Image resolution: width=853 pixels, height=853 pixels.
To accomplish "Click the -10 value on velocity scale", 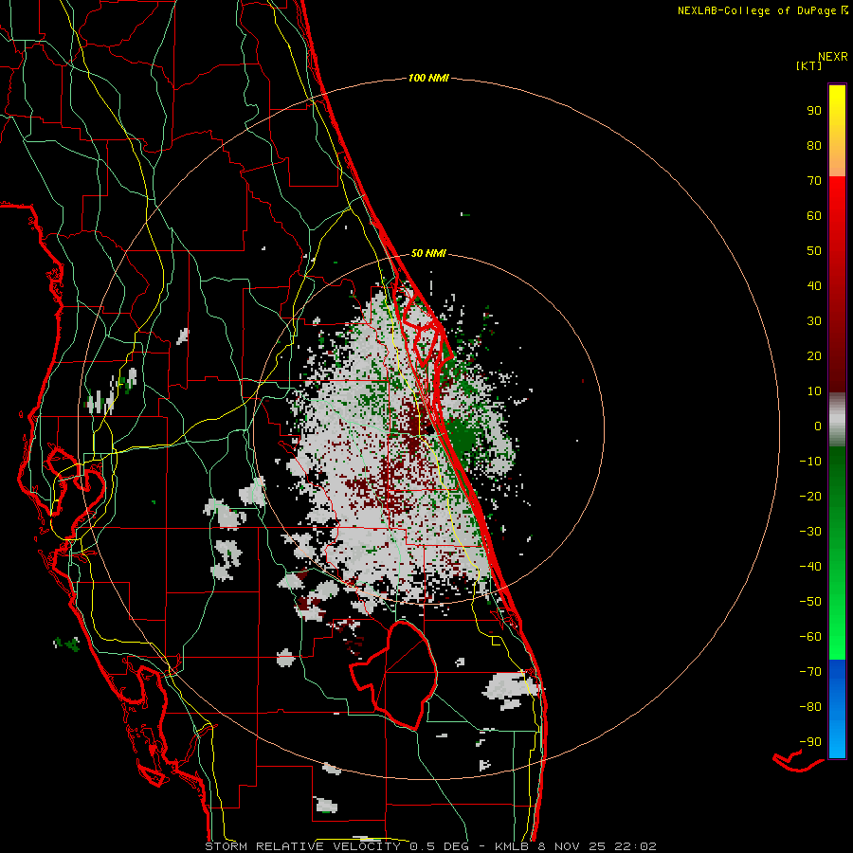I will coord(810,462).
